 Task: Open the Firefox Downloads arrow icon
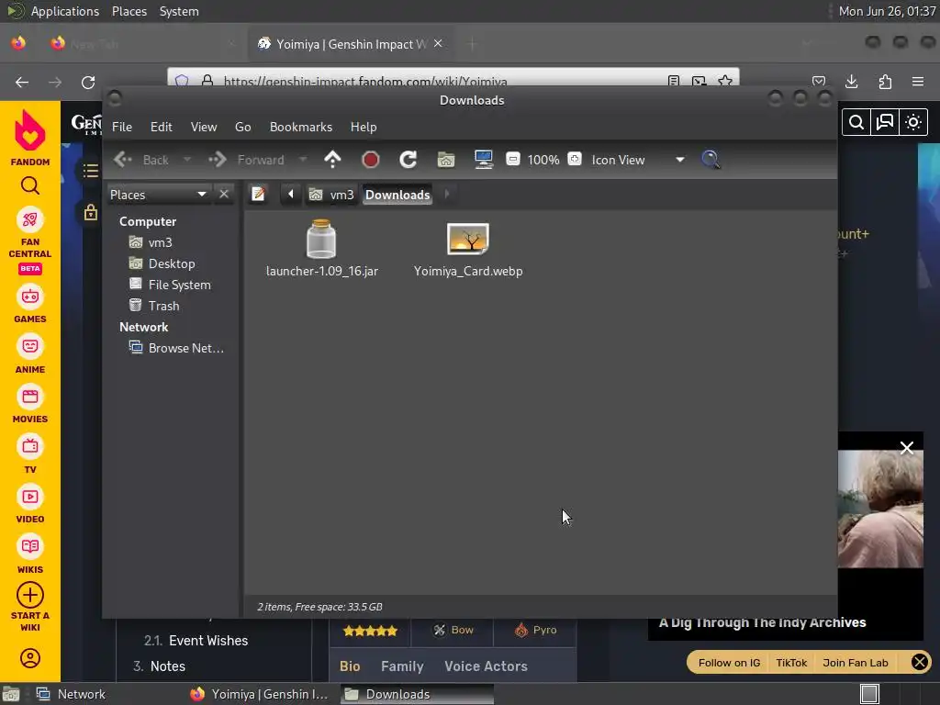click(851, 82)
